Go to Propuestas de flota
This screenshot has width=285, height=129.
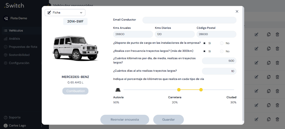click(23, 47)
